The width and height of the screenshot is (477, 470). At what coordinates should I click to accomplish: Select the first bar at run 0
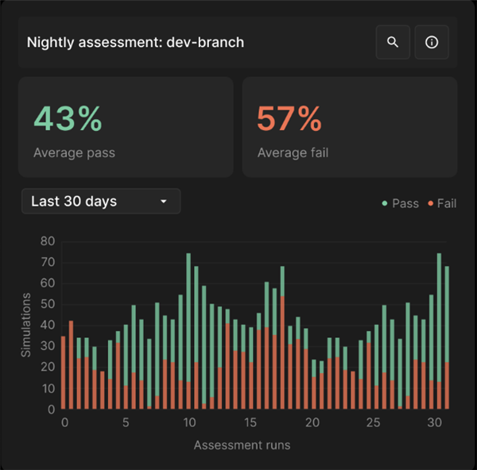64,373
